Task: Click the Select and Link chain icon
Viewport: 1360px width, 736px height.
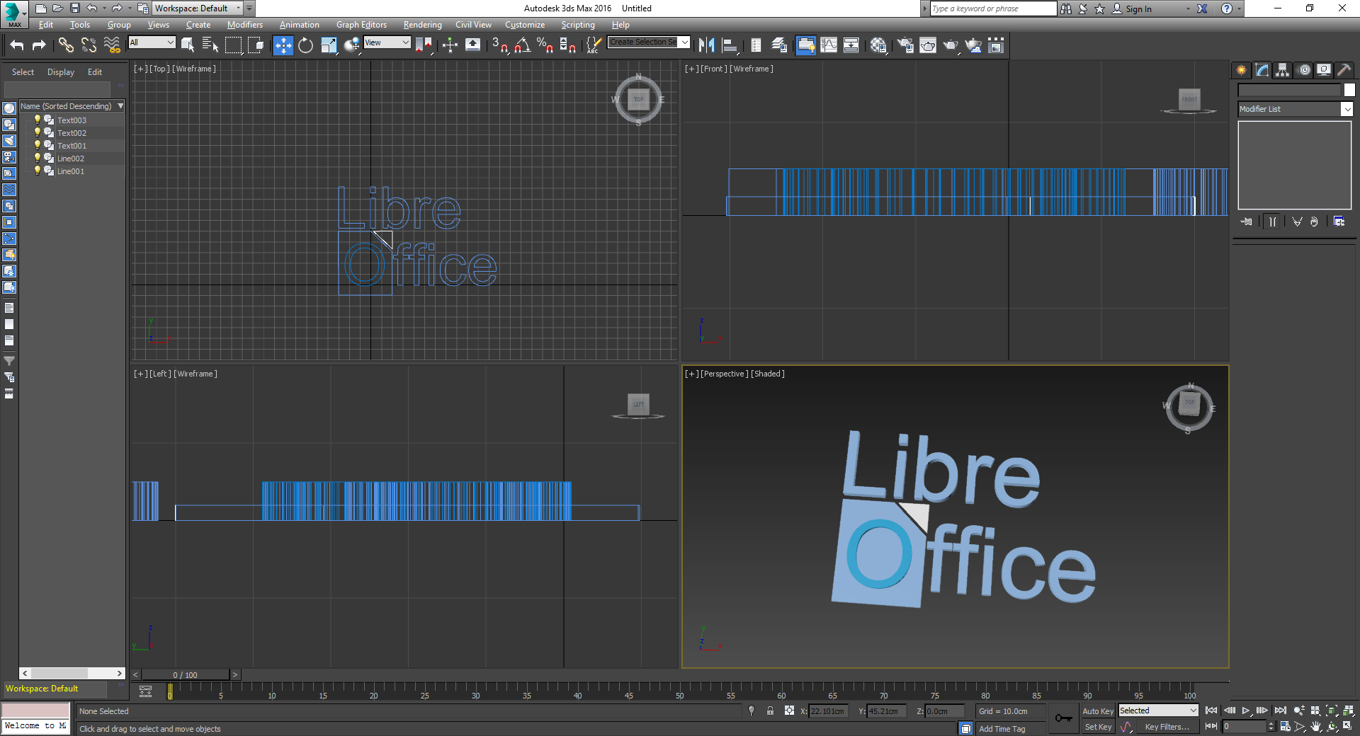Action: point(66,46)
